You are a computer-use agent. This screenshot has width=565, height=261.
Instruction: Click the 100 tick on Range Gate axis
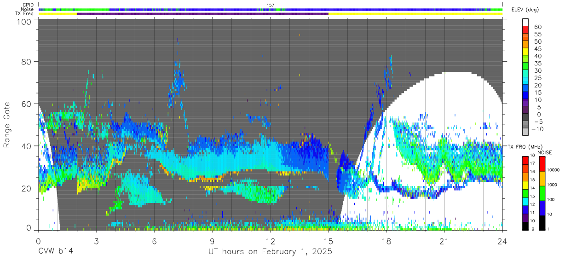click(x=24, y=22)
